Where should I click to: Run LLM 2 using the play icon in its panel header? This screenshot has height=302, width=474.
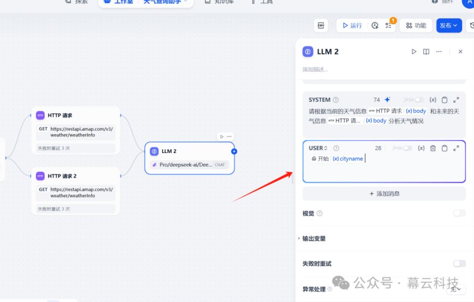[414, 51]
